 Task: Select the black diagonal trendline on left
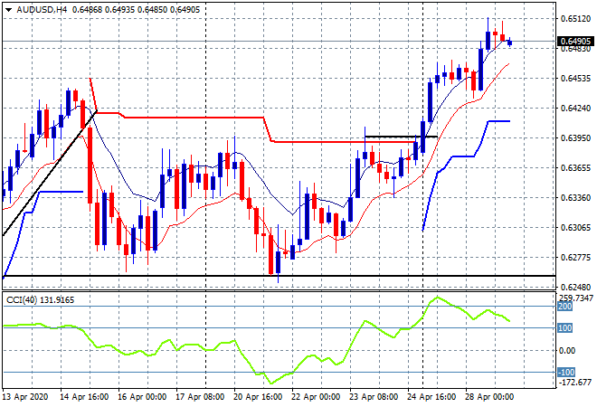tap(50, 173)
